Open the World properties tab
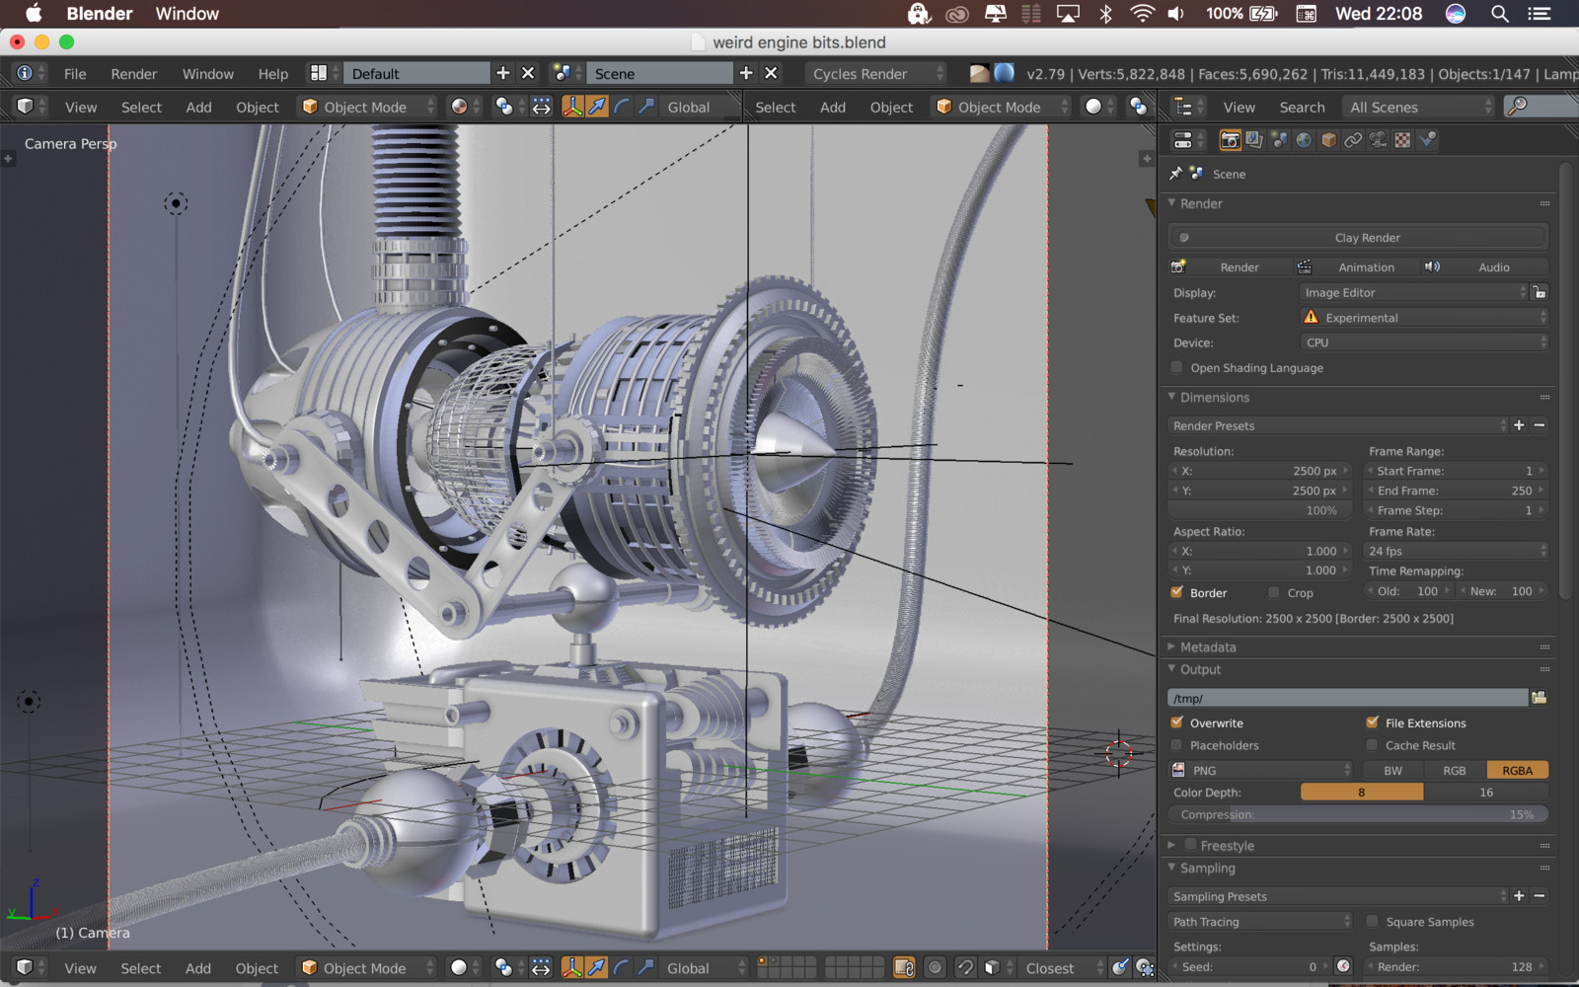 [x=1304, y=140]
